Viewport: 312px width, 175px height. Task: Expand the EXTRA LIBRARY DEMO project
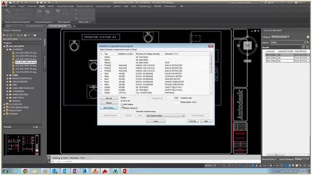[4, 107]
